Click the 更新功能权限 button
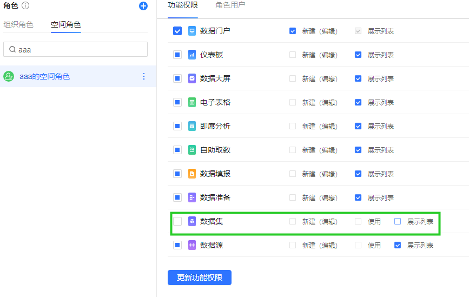The image size is (469, 297). coord(199,278)
